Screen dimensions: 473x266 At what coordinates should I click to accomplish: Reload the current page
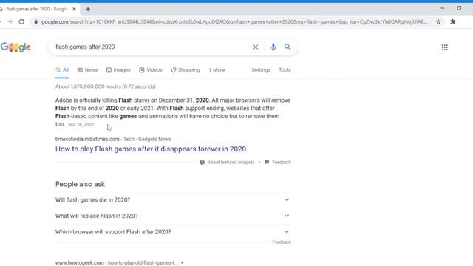pos(21,21)
